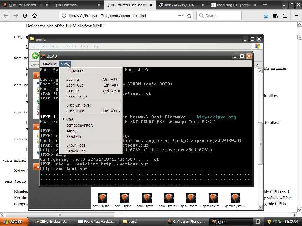Viewport: 302px width, 226px height.
Task: Open page actions three-dot menu
Action: 181,16
